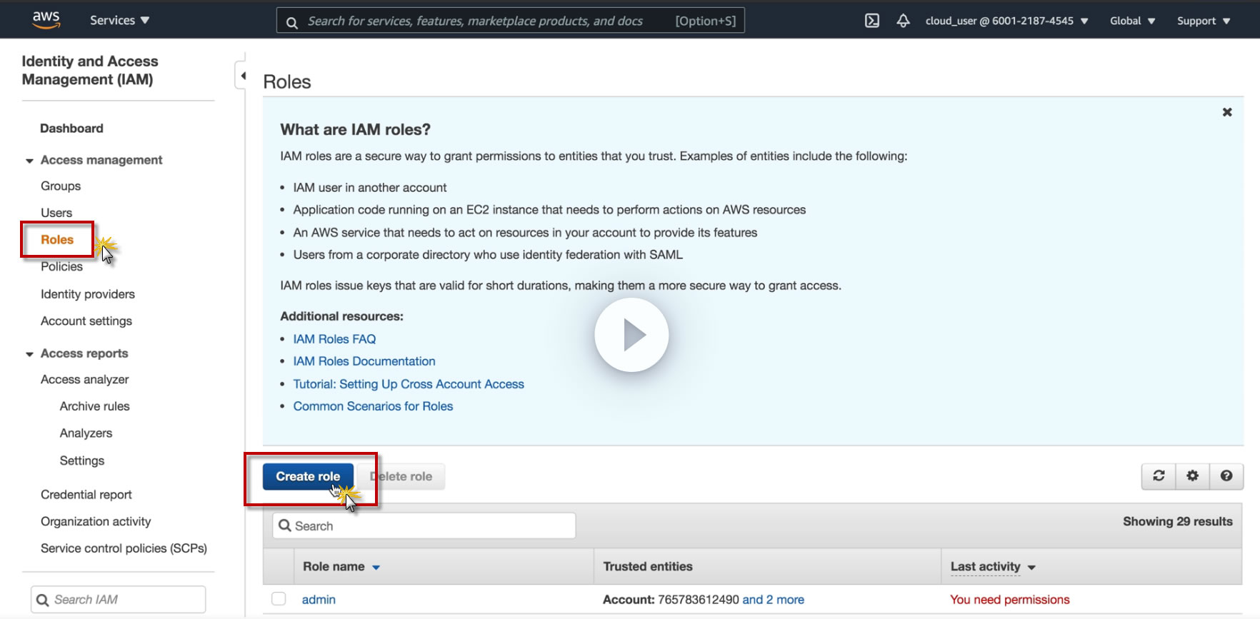Open the cloud_user account dropdown
Image resolution: width=1260 pixels, height=619 pixels.
tap(1006, 21)
